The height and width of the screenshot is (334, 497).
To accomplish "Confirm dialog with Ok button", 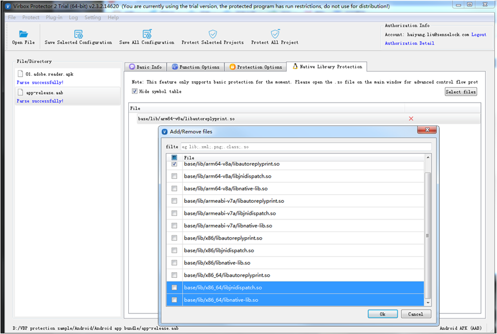I will pos(382,314).
